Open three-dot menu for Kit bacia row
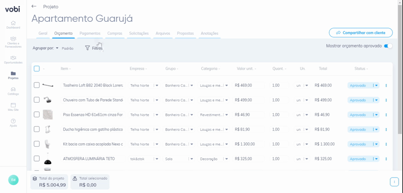The height and width of the screenshot is (193, 403). 386,144
